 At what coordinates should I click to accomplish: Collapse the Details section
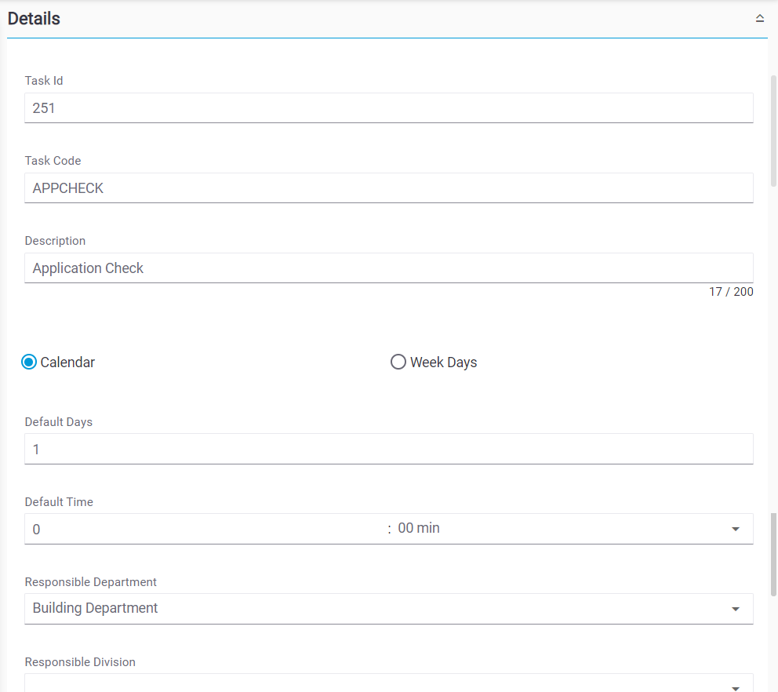(760, 18)
